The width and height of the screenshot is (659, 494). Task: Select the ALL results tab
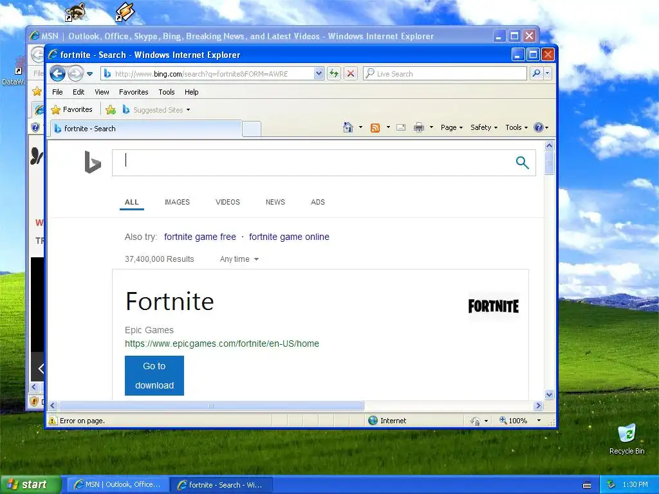coord(131,202)
